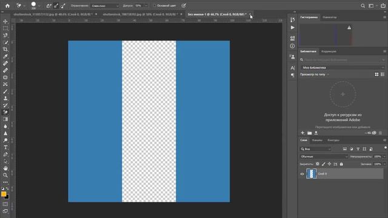Toggle pixel layer filter
Screen dimensions: 388x218
coord(345,149)
